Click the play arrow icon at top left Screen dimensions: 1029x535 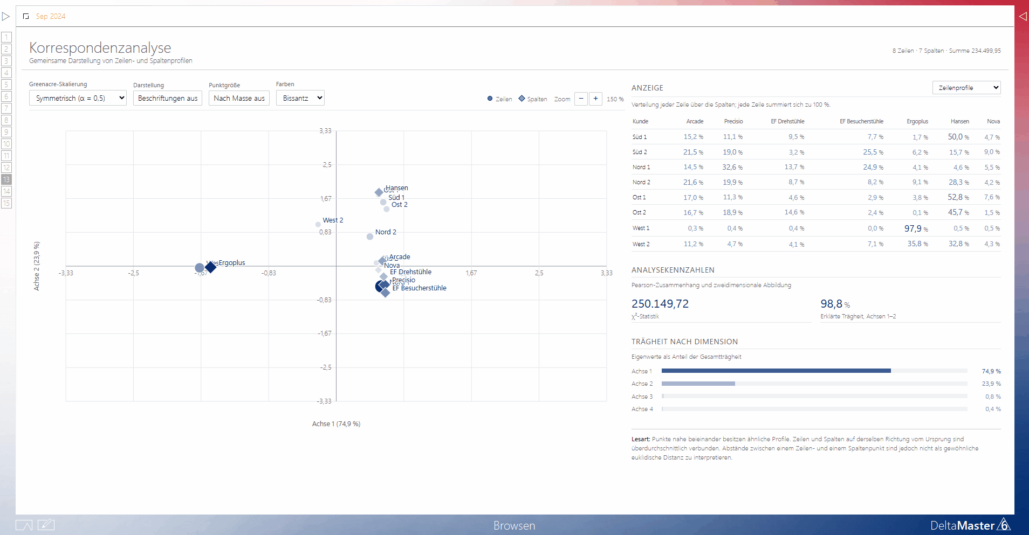(x=6, y=17)
